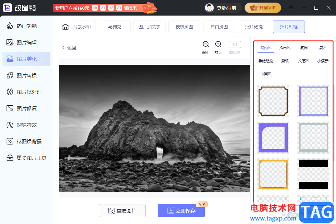Open 趣味特效 in the sidebar
336x224 pixels.
26,125
